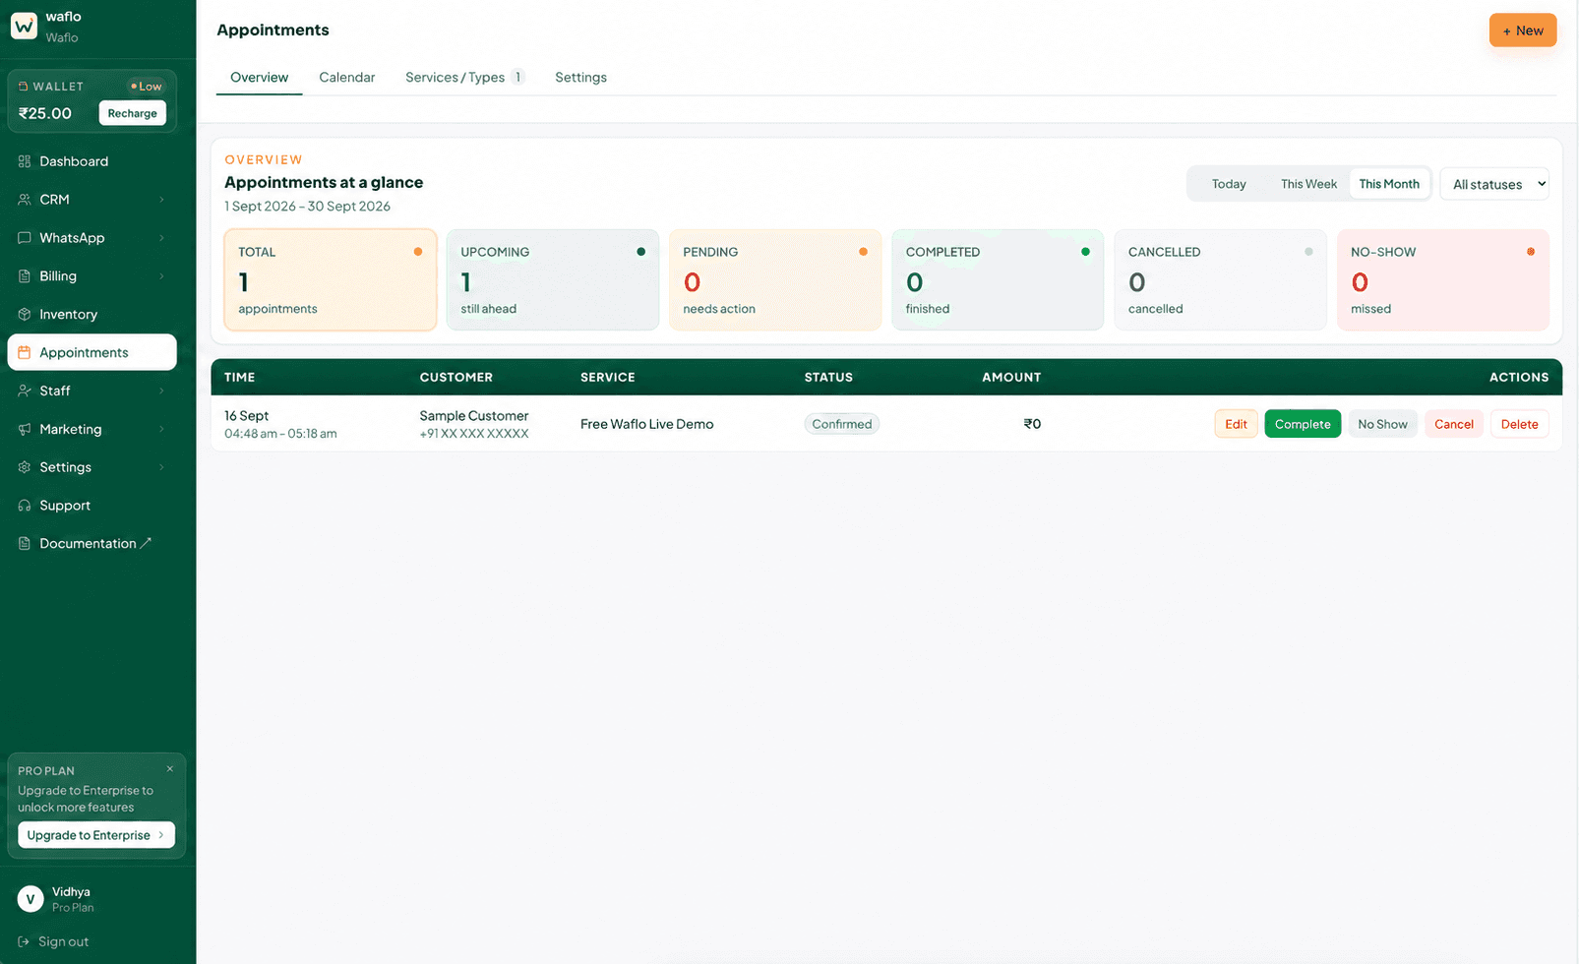Switch range to This Week
Screen dimensions: 1579x964
[x=1308, y=184]
